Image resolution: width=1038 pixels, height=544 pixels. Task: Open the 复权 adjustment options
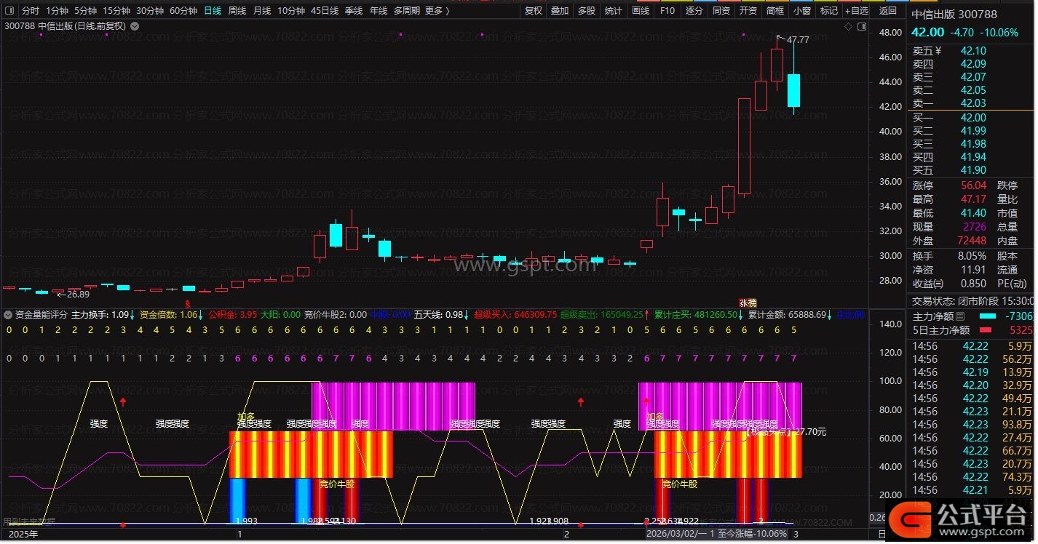534,11
